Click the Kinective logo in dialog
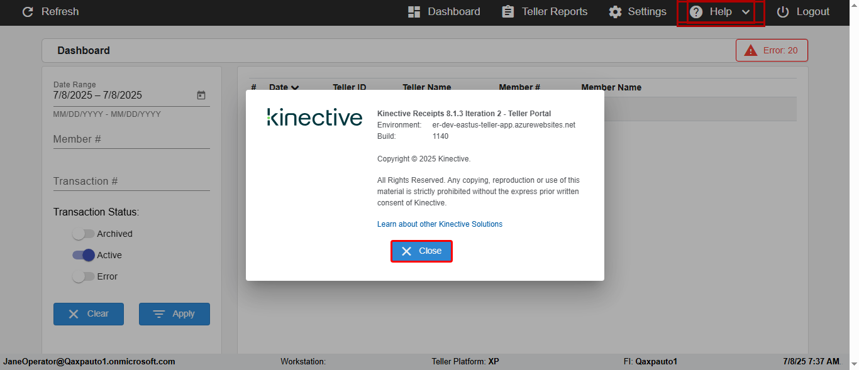This screenshot has height=370, width=859. coord(314,117)
